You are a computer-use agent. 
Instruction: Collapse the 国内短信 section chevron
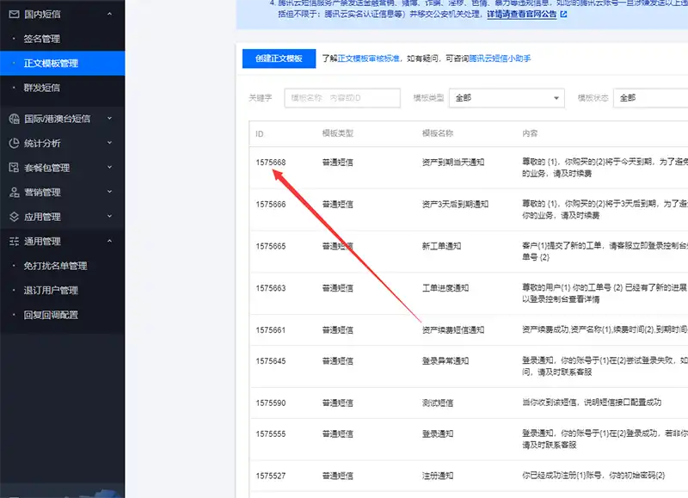[x=109, y=14]
